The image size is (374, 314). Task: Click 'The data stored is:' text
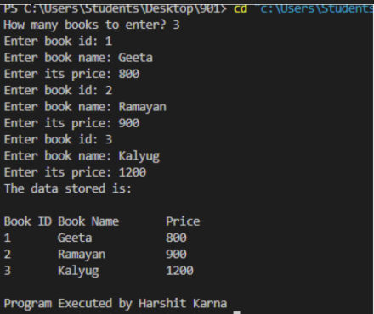68,188
